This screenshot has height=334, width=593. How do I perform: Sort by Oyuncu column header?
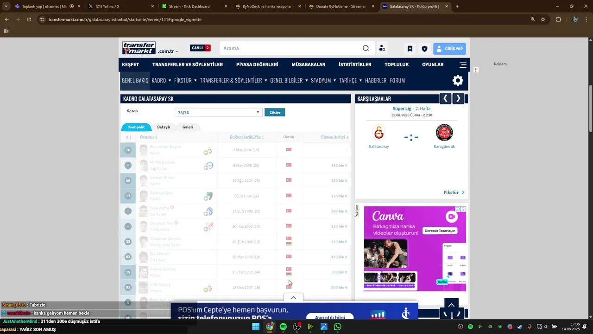pyautogui.click(x=148, y=137)
